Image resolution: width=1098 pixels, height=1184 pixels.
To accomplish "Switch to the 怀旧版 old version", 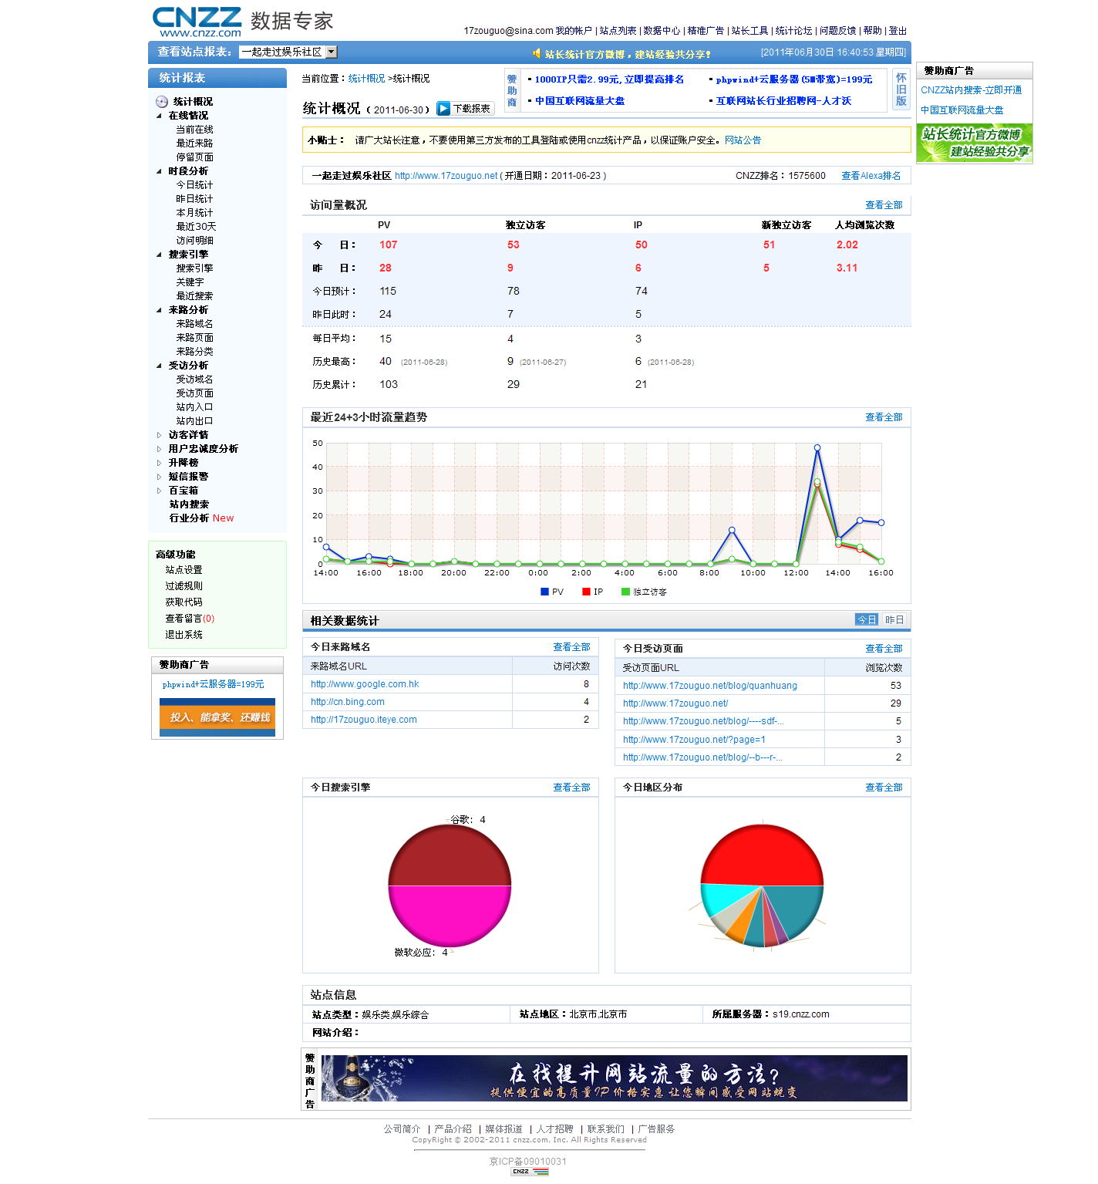I will click(x=901, y=89).
